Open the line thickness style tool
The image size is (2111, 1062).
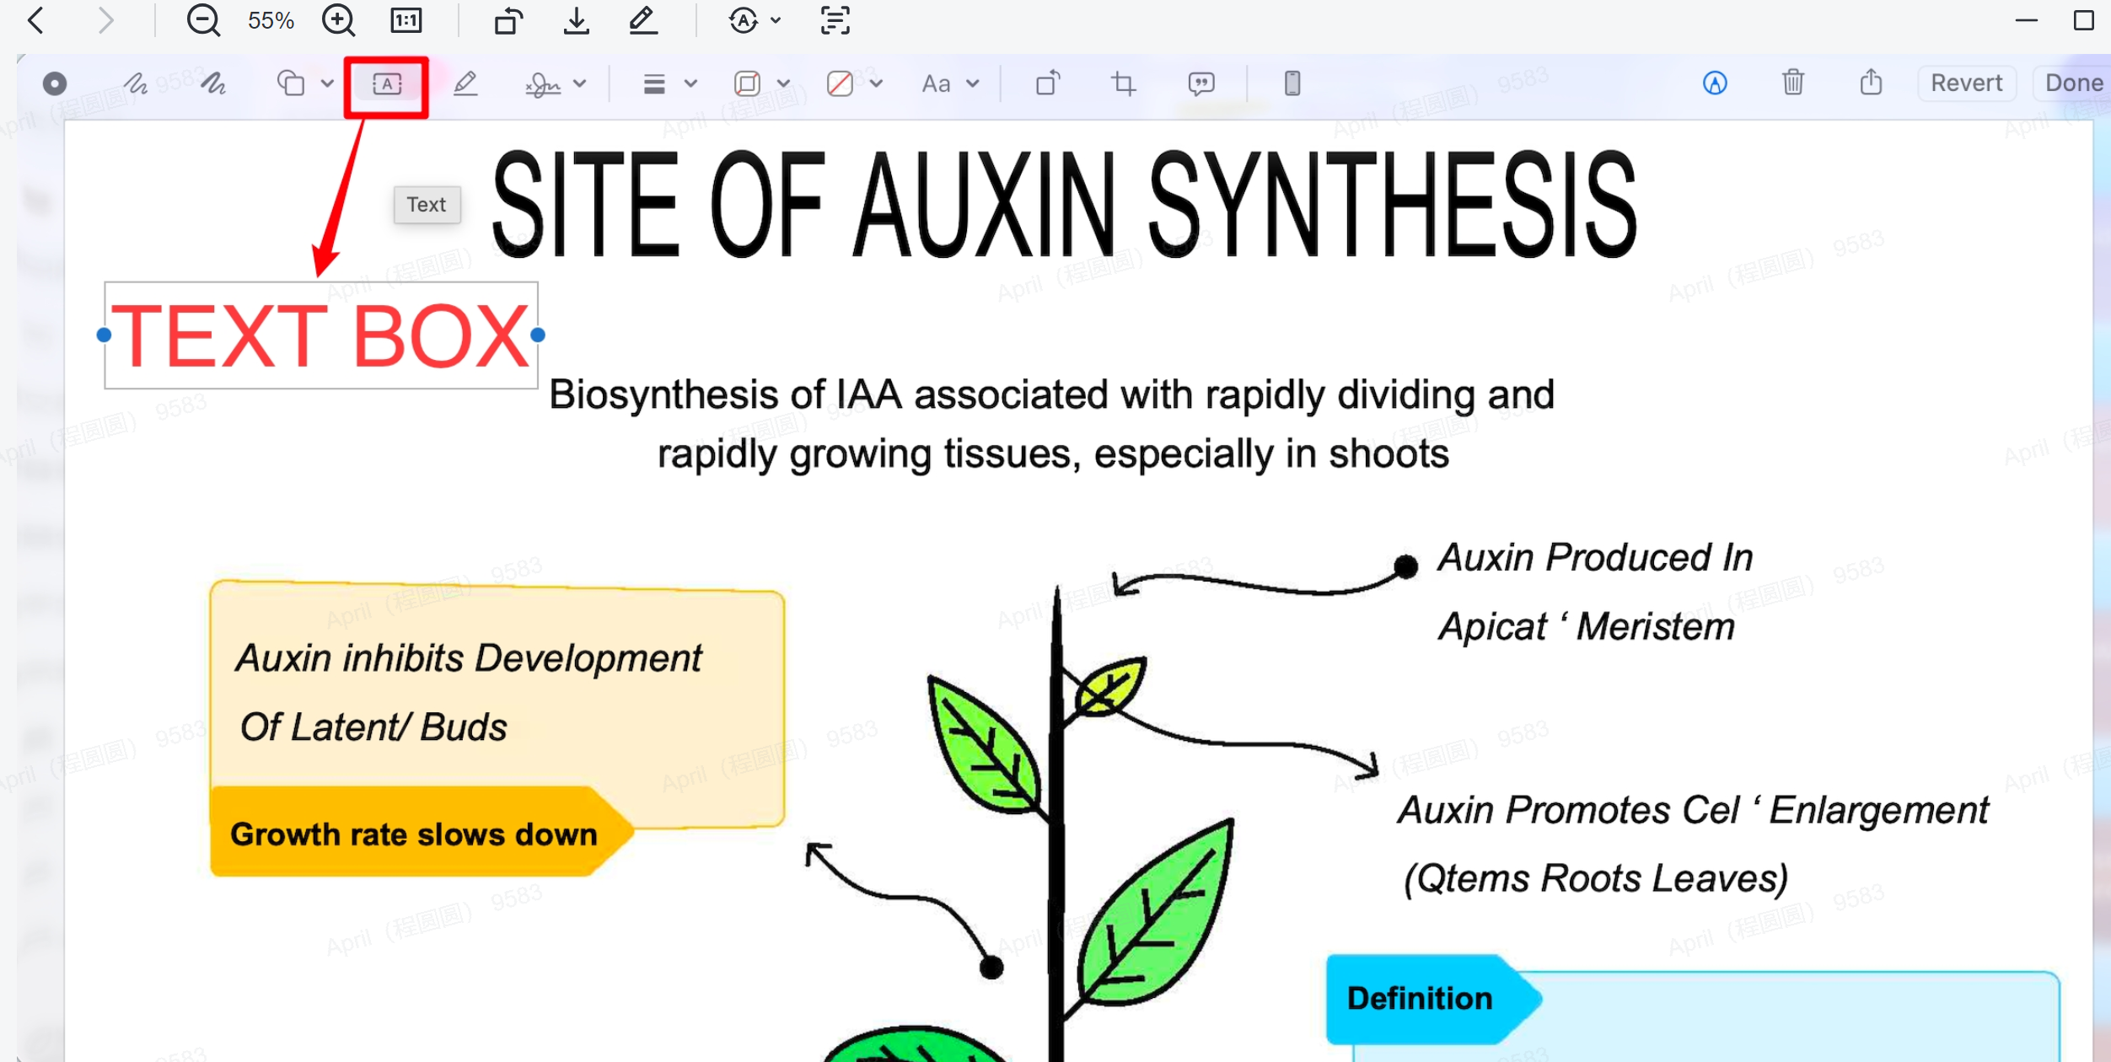[x=654, y=83]
